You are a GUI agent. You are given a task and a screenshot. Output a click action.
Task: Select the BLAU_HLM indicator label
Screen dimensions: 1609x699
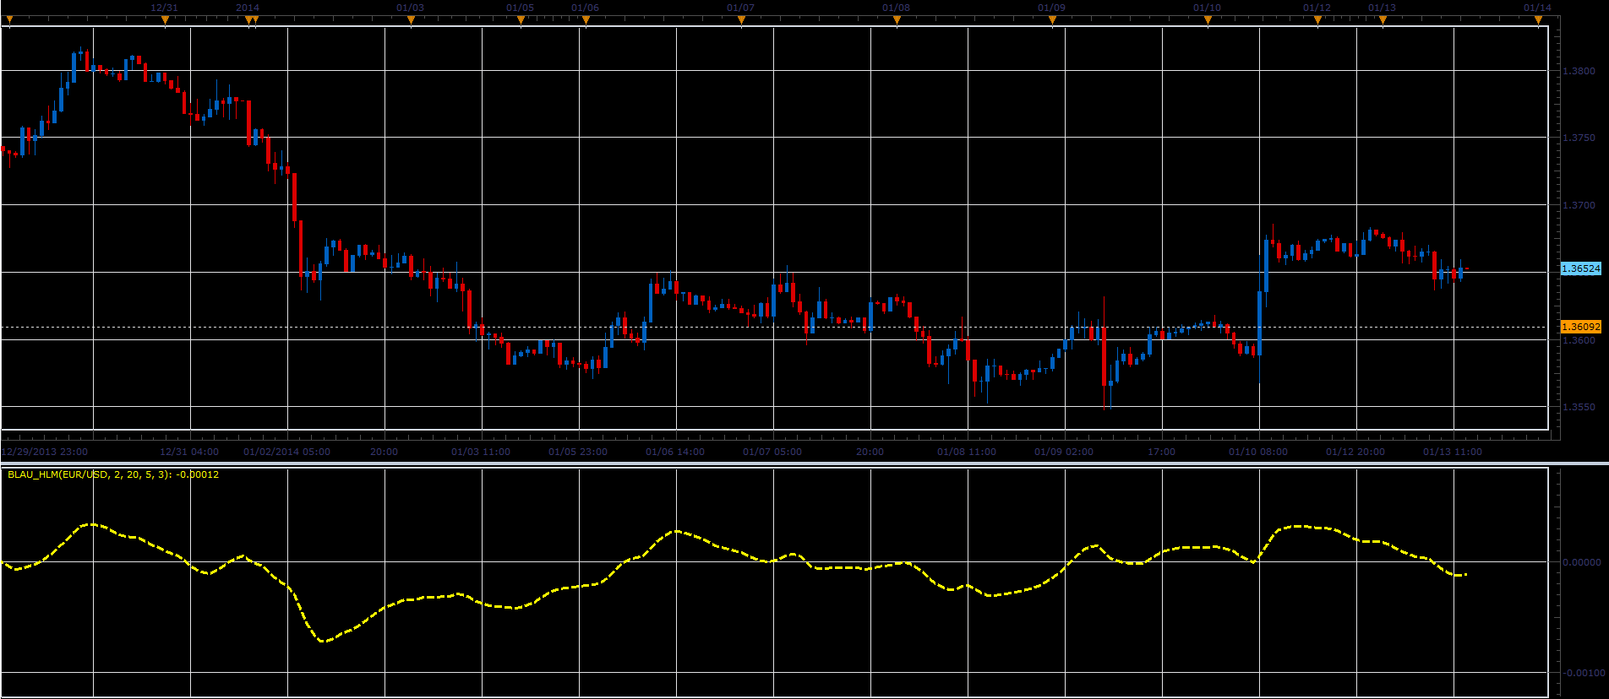[x=113, y=474]
